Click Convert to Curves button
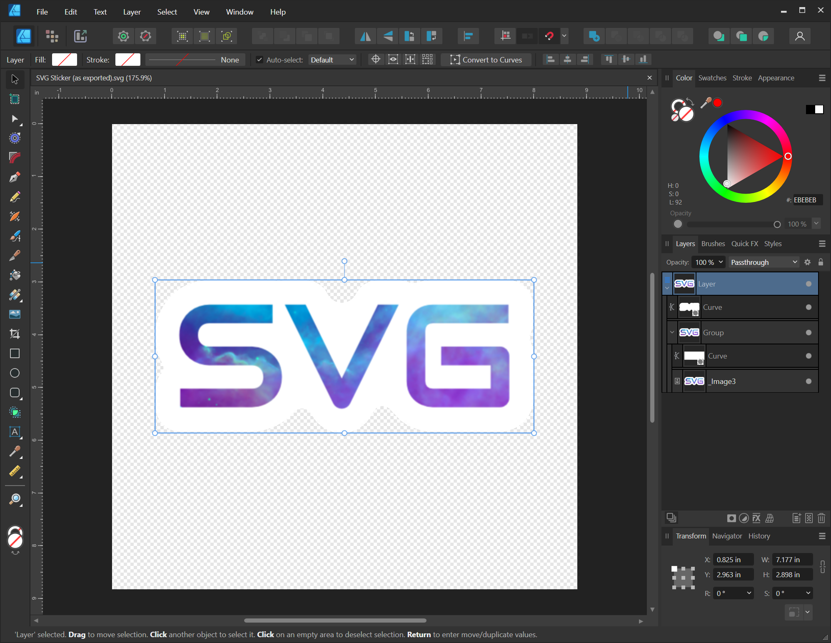The width and height of the screenshot is (831, 643). pyautogui.click(x=486, y=60)
